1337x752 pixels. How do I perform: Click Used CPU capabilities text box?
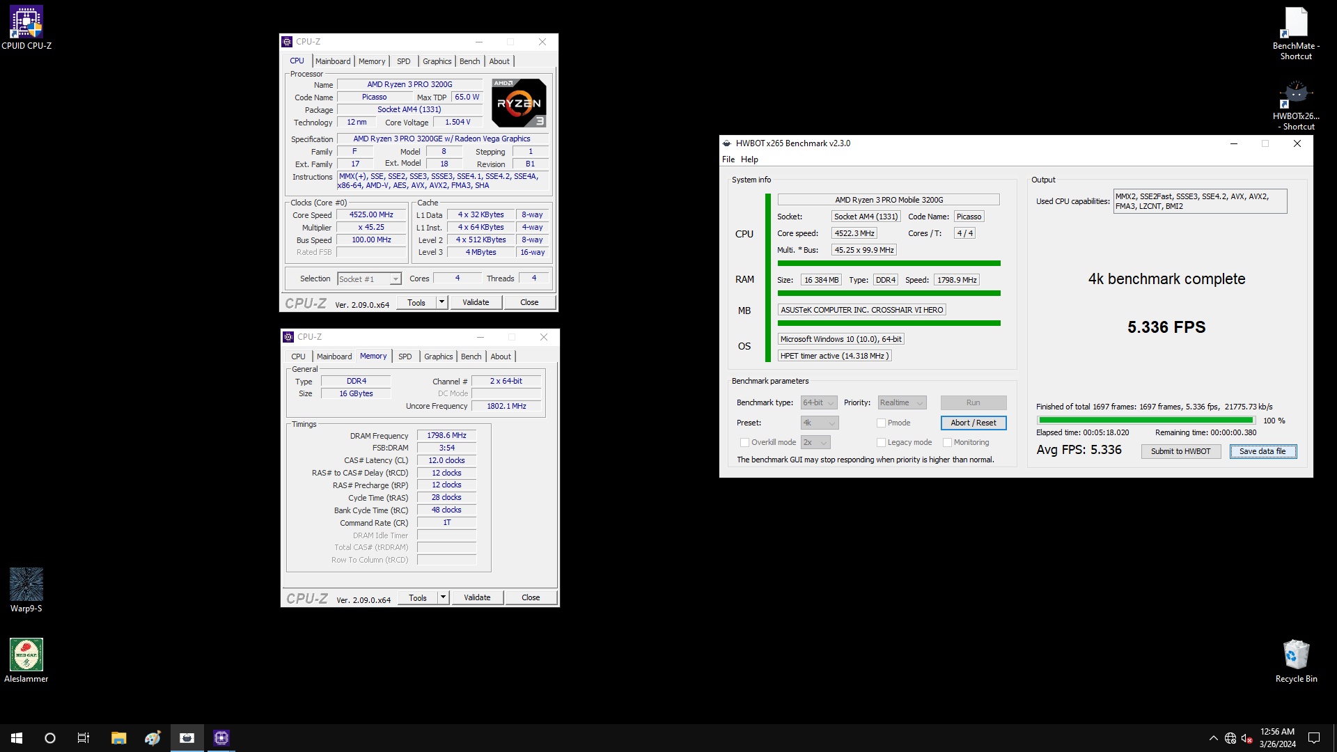(x=1200, y=201)
